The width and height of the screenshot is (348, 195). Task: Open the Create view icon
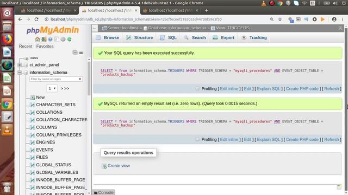tap(104, 166)
